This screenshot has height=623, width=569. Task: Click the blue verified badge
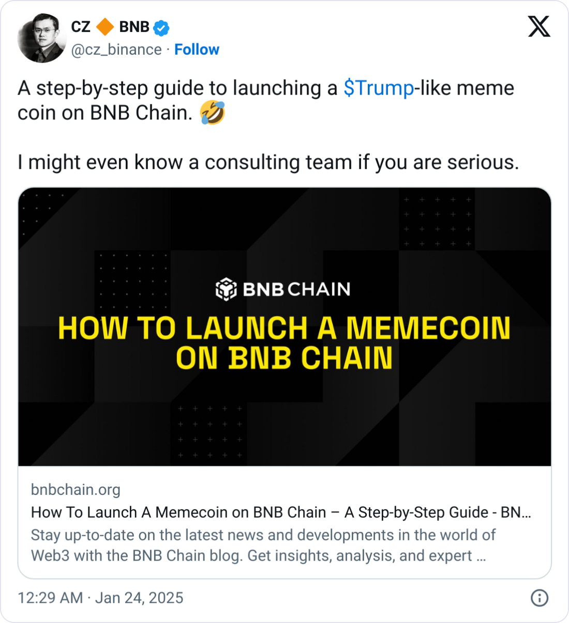[x=162, y=27]
